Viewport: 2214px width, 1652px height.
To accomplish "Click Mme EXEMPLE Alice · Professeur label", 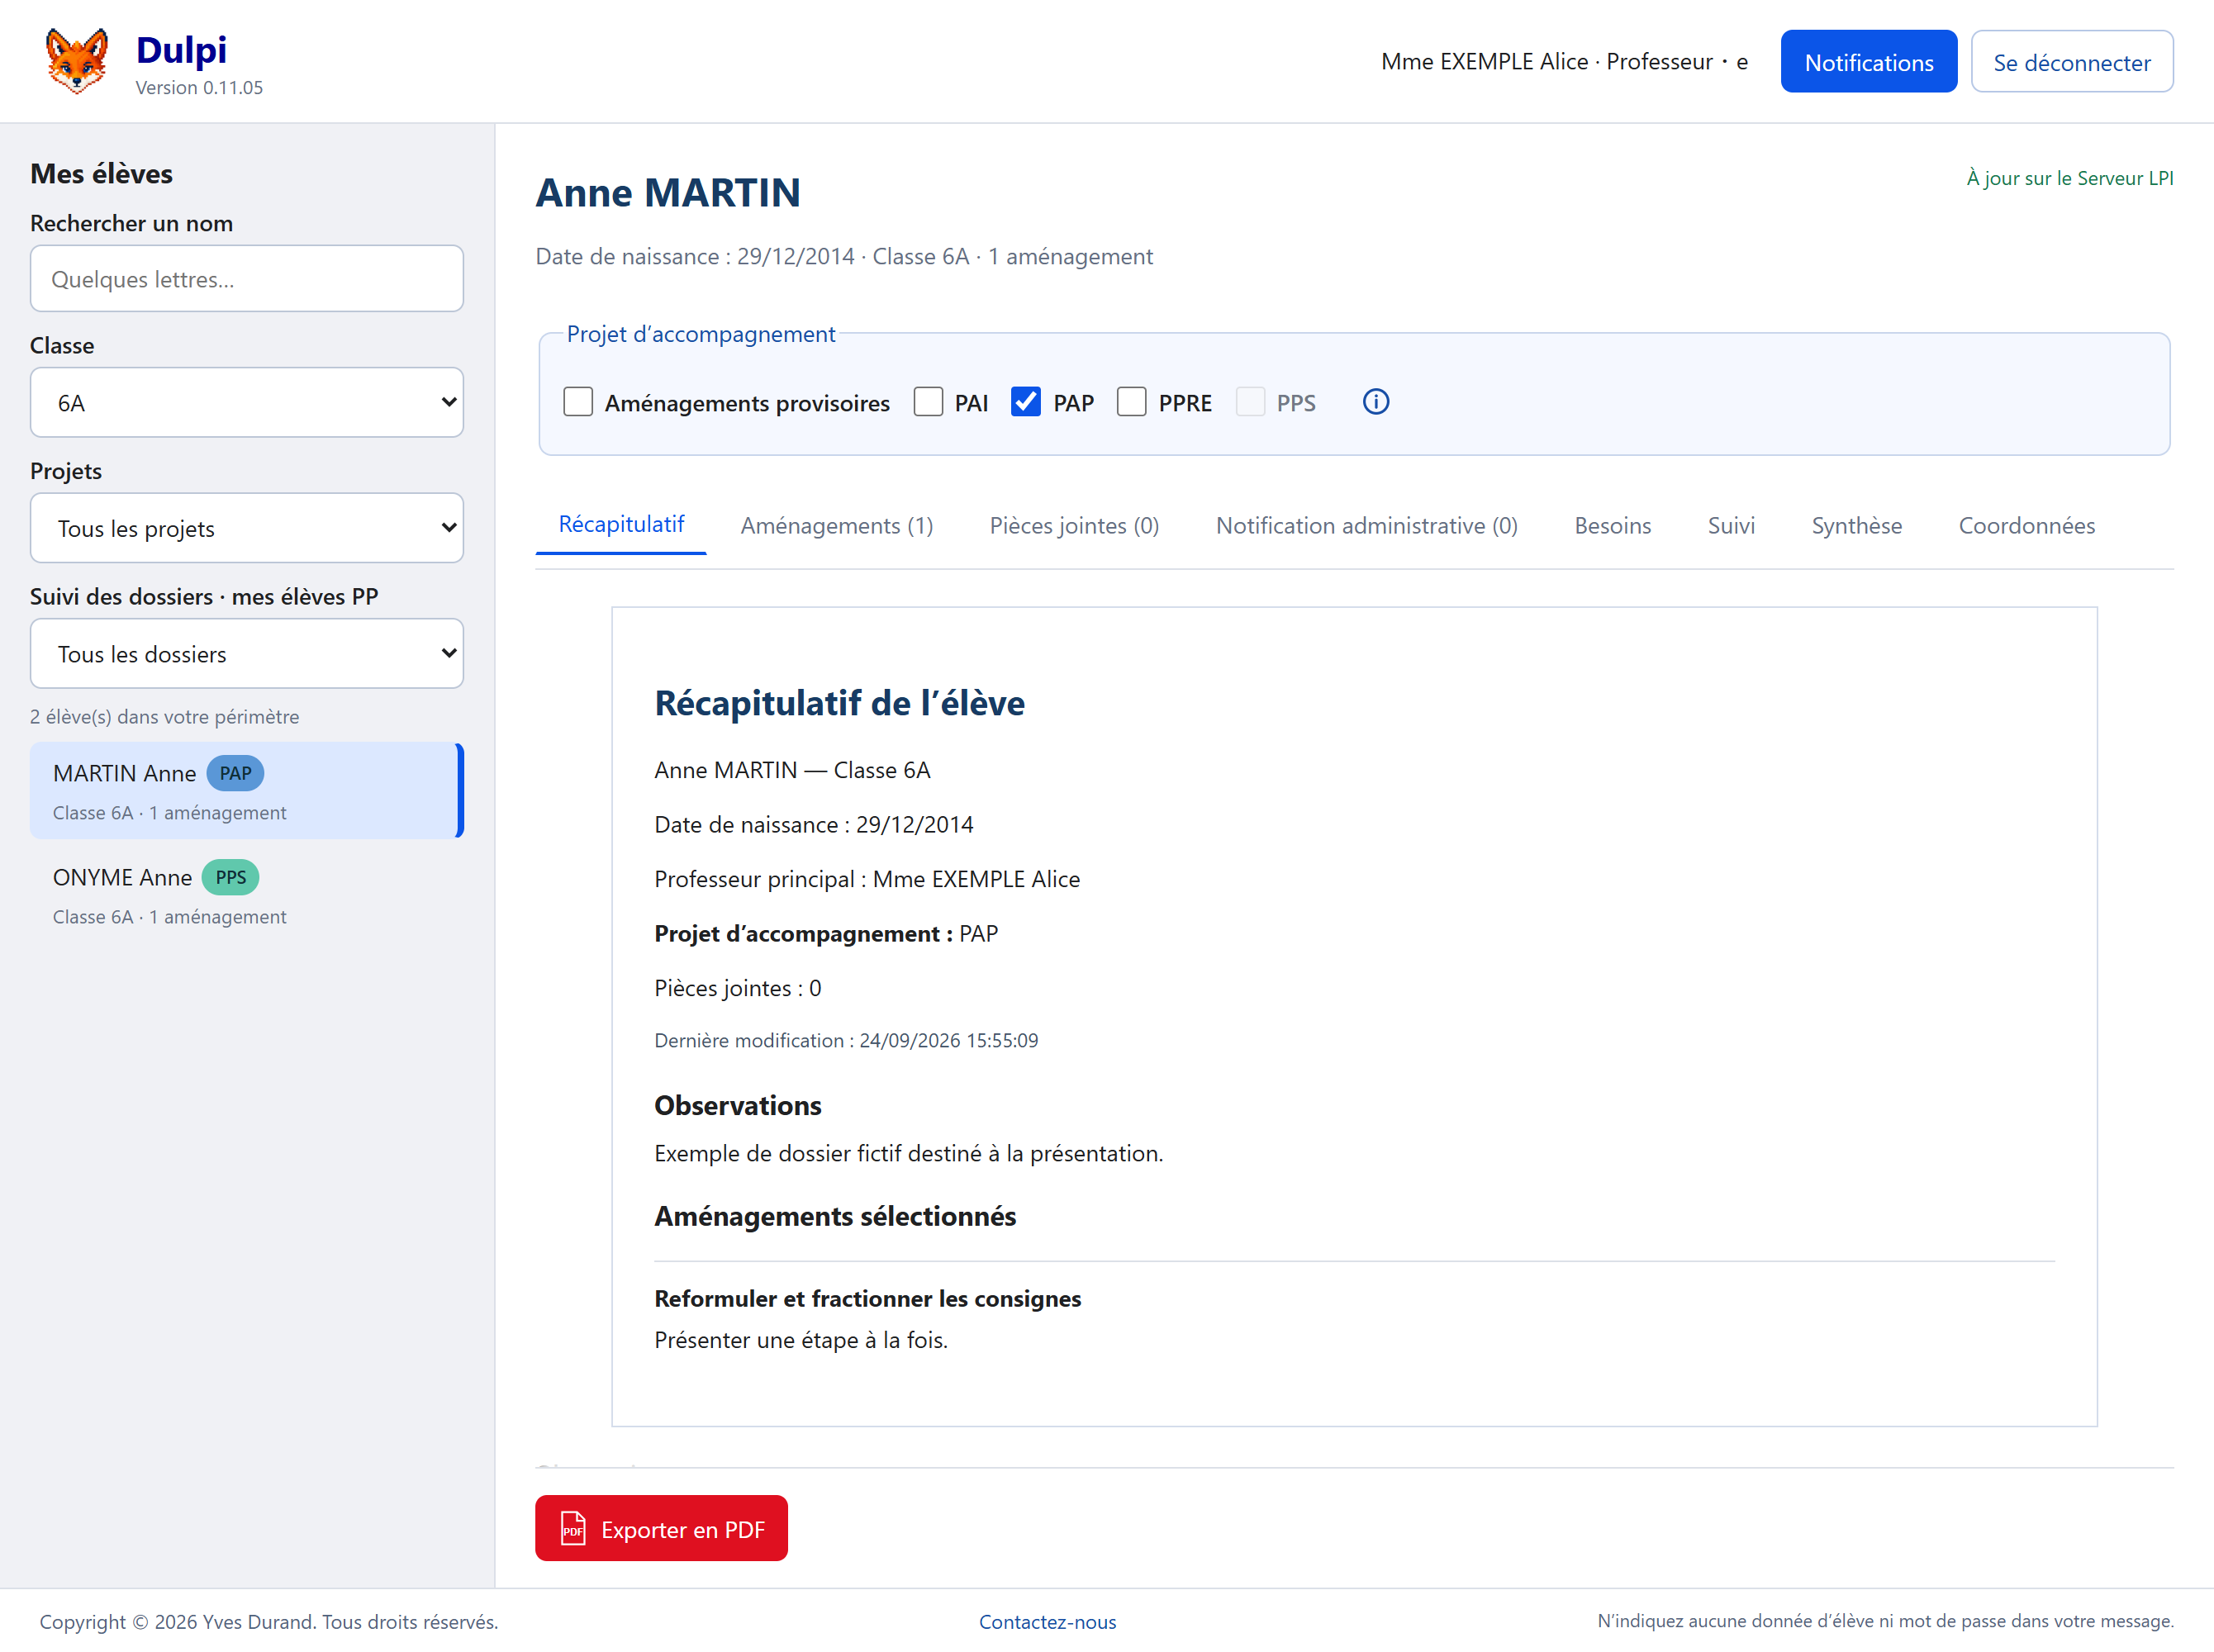I will click(x=1563, y=62).
